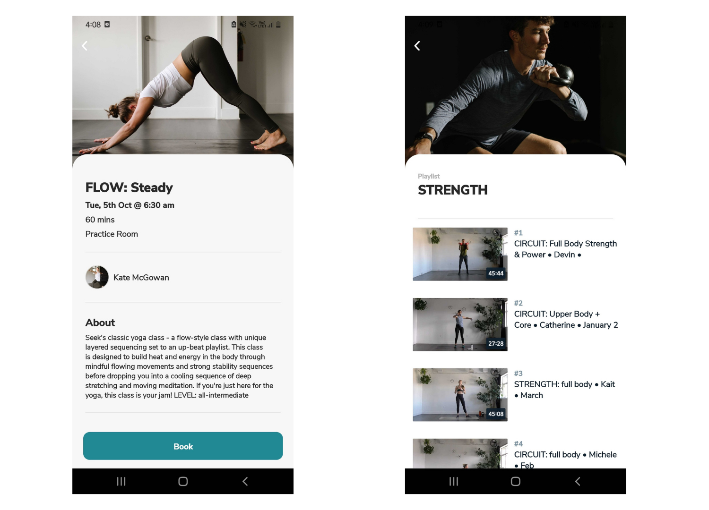
Task: Go back from the STRENGTH playlist page
Action: click(417, 46)
